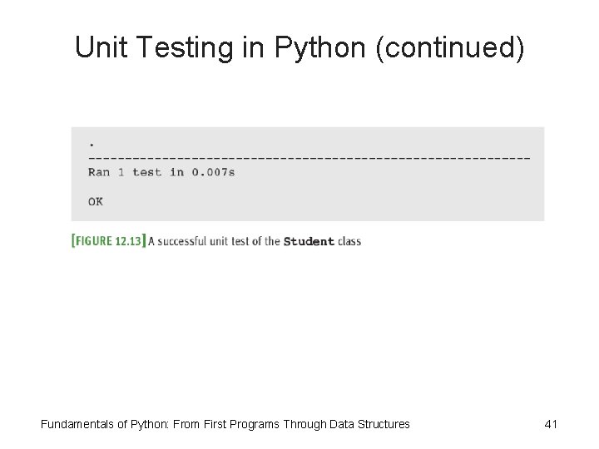Click the slide number 41
The height and width of the screenshot is (449, 599).
[551, 425]
